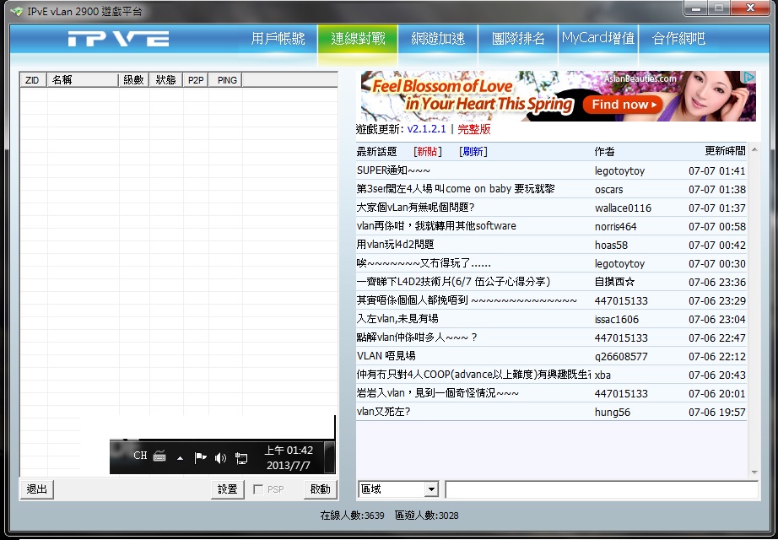This screenshot has width=778, height=540.
Task: Click the Find now button on ad
Action: 624,105
